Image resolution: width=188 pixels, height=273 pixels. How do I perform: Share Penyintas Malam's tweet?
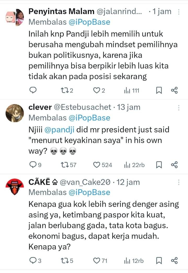coord(174,90)
